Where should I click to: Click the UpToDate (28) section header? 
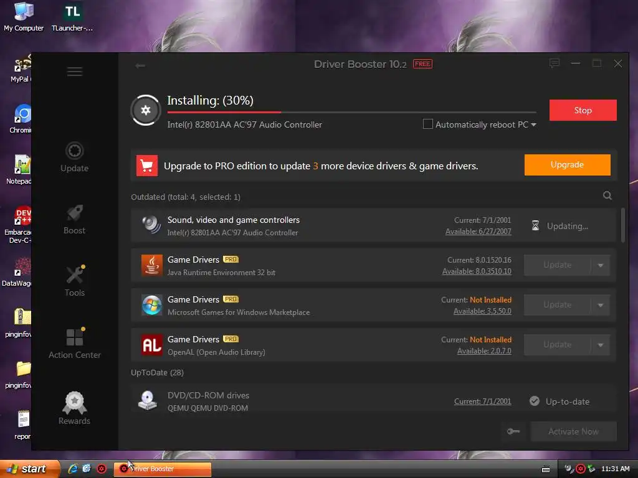(157, 372)
